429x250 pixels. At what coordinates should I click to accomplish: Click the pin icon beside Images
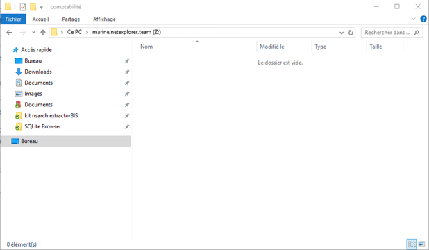[x=127, y=94]
